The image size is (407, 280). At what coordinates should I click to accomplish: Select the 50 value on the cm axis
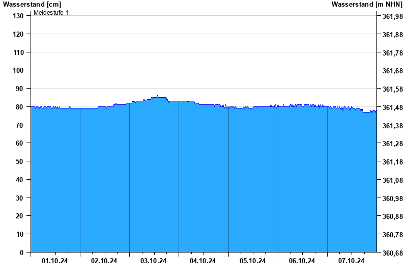point(19,161)
